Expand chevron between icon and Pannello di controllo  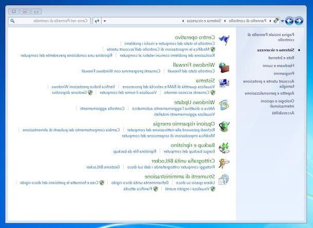270,20
